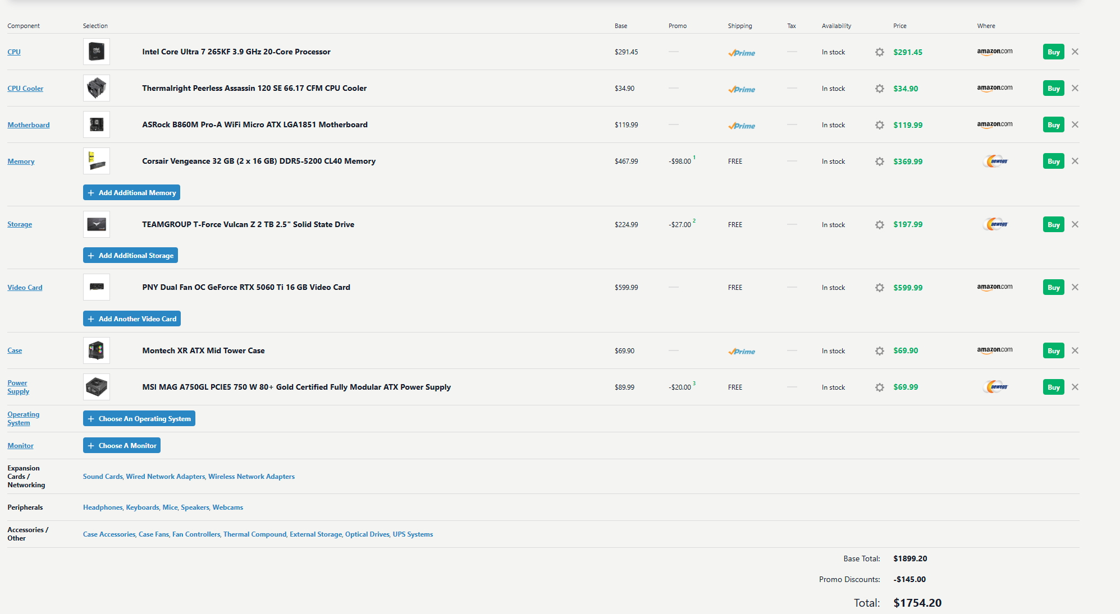The width and height of the screenshot is (1120, 614).
Task: Click the Amazon logo in CPU Cooler row
Action: (x=995, y=88)
